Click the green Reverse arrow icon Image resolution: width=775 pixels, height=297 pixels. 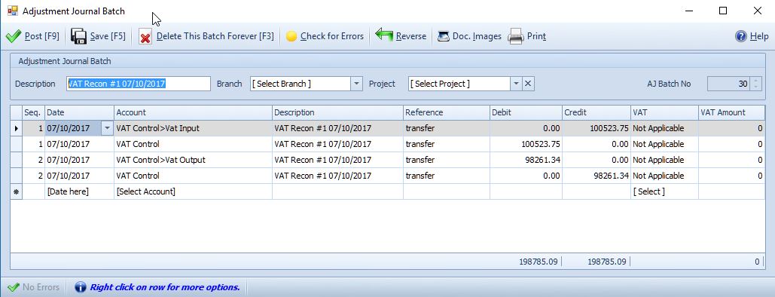[384, 35]
